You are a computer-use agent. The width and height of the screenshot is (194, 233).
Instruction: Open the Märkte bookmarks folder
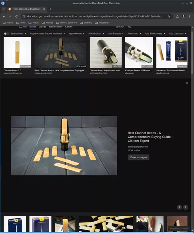(x=47, y=22)
